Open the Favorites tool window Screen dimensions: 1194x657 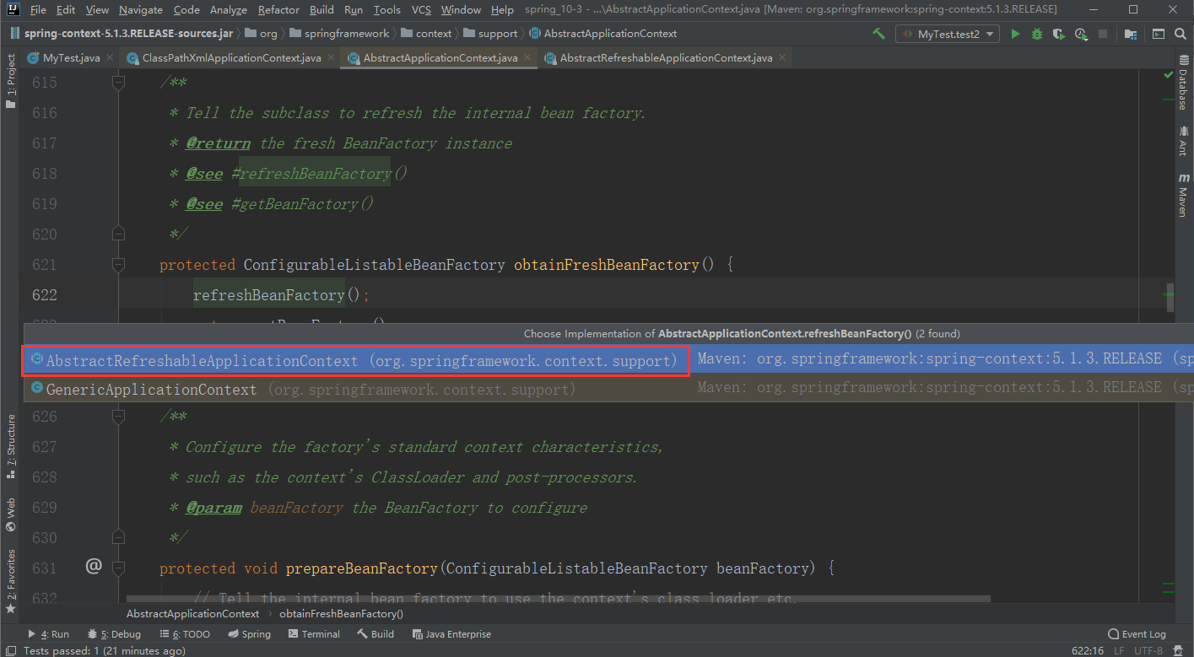pos(11,582)
